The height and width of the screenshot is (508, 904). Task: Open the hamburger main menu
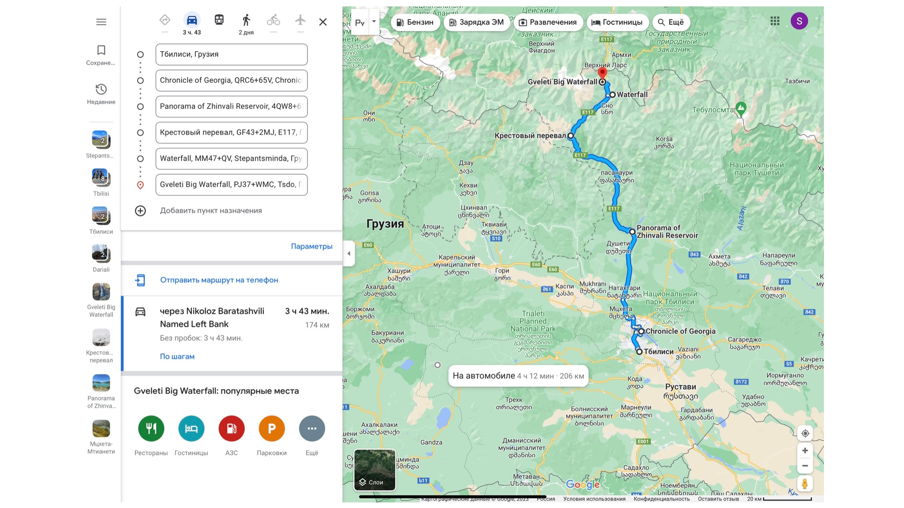tap(101, 22)
